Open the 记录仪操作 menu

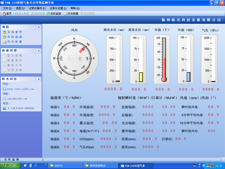click(x=37, y=8)
